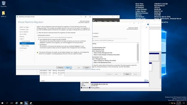Click Next in Virtual Machine Migration wizard
The height and width of the screenshot is (105, 187).
point(68,67)
